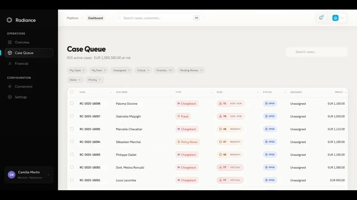Viewport: 357px width, 200px height.
Task: Click the Open status badge for RC-2025-16098
Action: coord(270,104)
